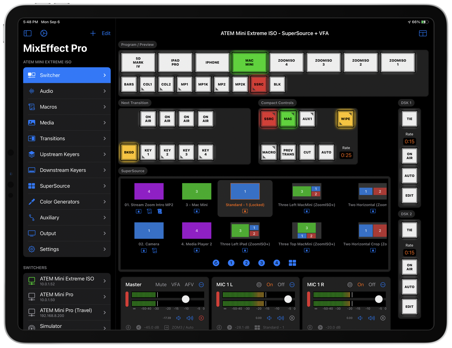Viewport: 452px width, 348px height.
Task: Open the SuperSource grid layout icon
Action: click(x=292, y=263)
